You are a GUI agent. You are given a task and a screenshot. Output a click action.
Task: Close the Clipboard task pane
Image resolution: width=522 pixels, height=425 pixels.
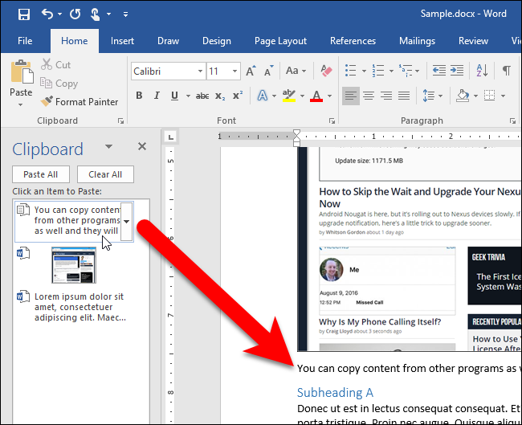tap(142, 146)
